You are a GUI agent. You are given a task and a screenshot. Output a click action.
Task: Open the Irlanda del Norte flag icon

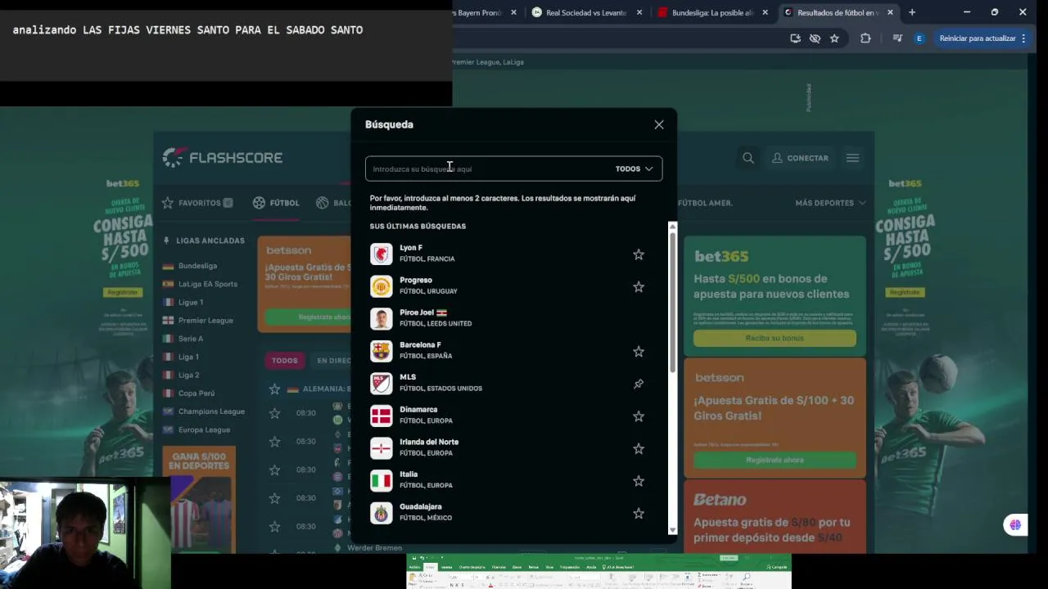pyautogui.click(x=382, y=447)
